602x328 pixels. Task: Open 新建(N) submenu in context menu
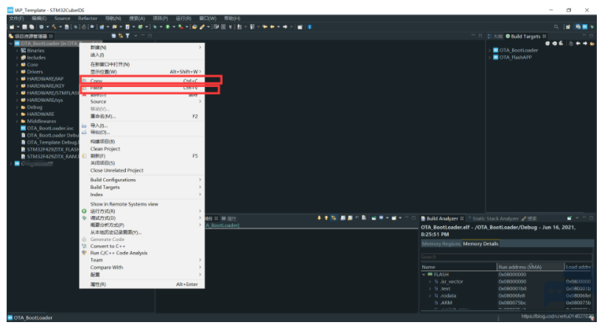tap(142, 47)
